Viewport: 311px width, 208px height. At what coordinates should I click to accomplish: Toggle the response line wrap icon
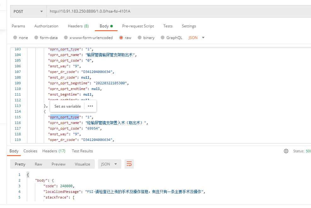coord(129,164)
